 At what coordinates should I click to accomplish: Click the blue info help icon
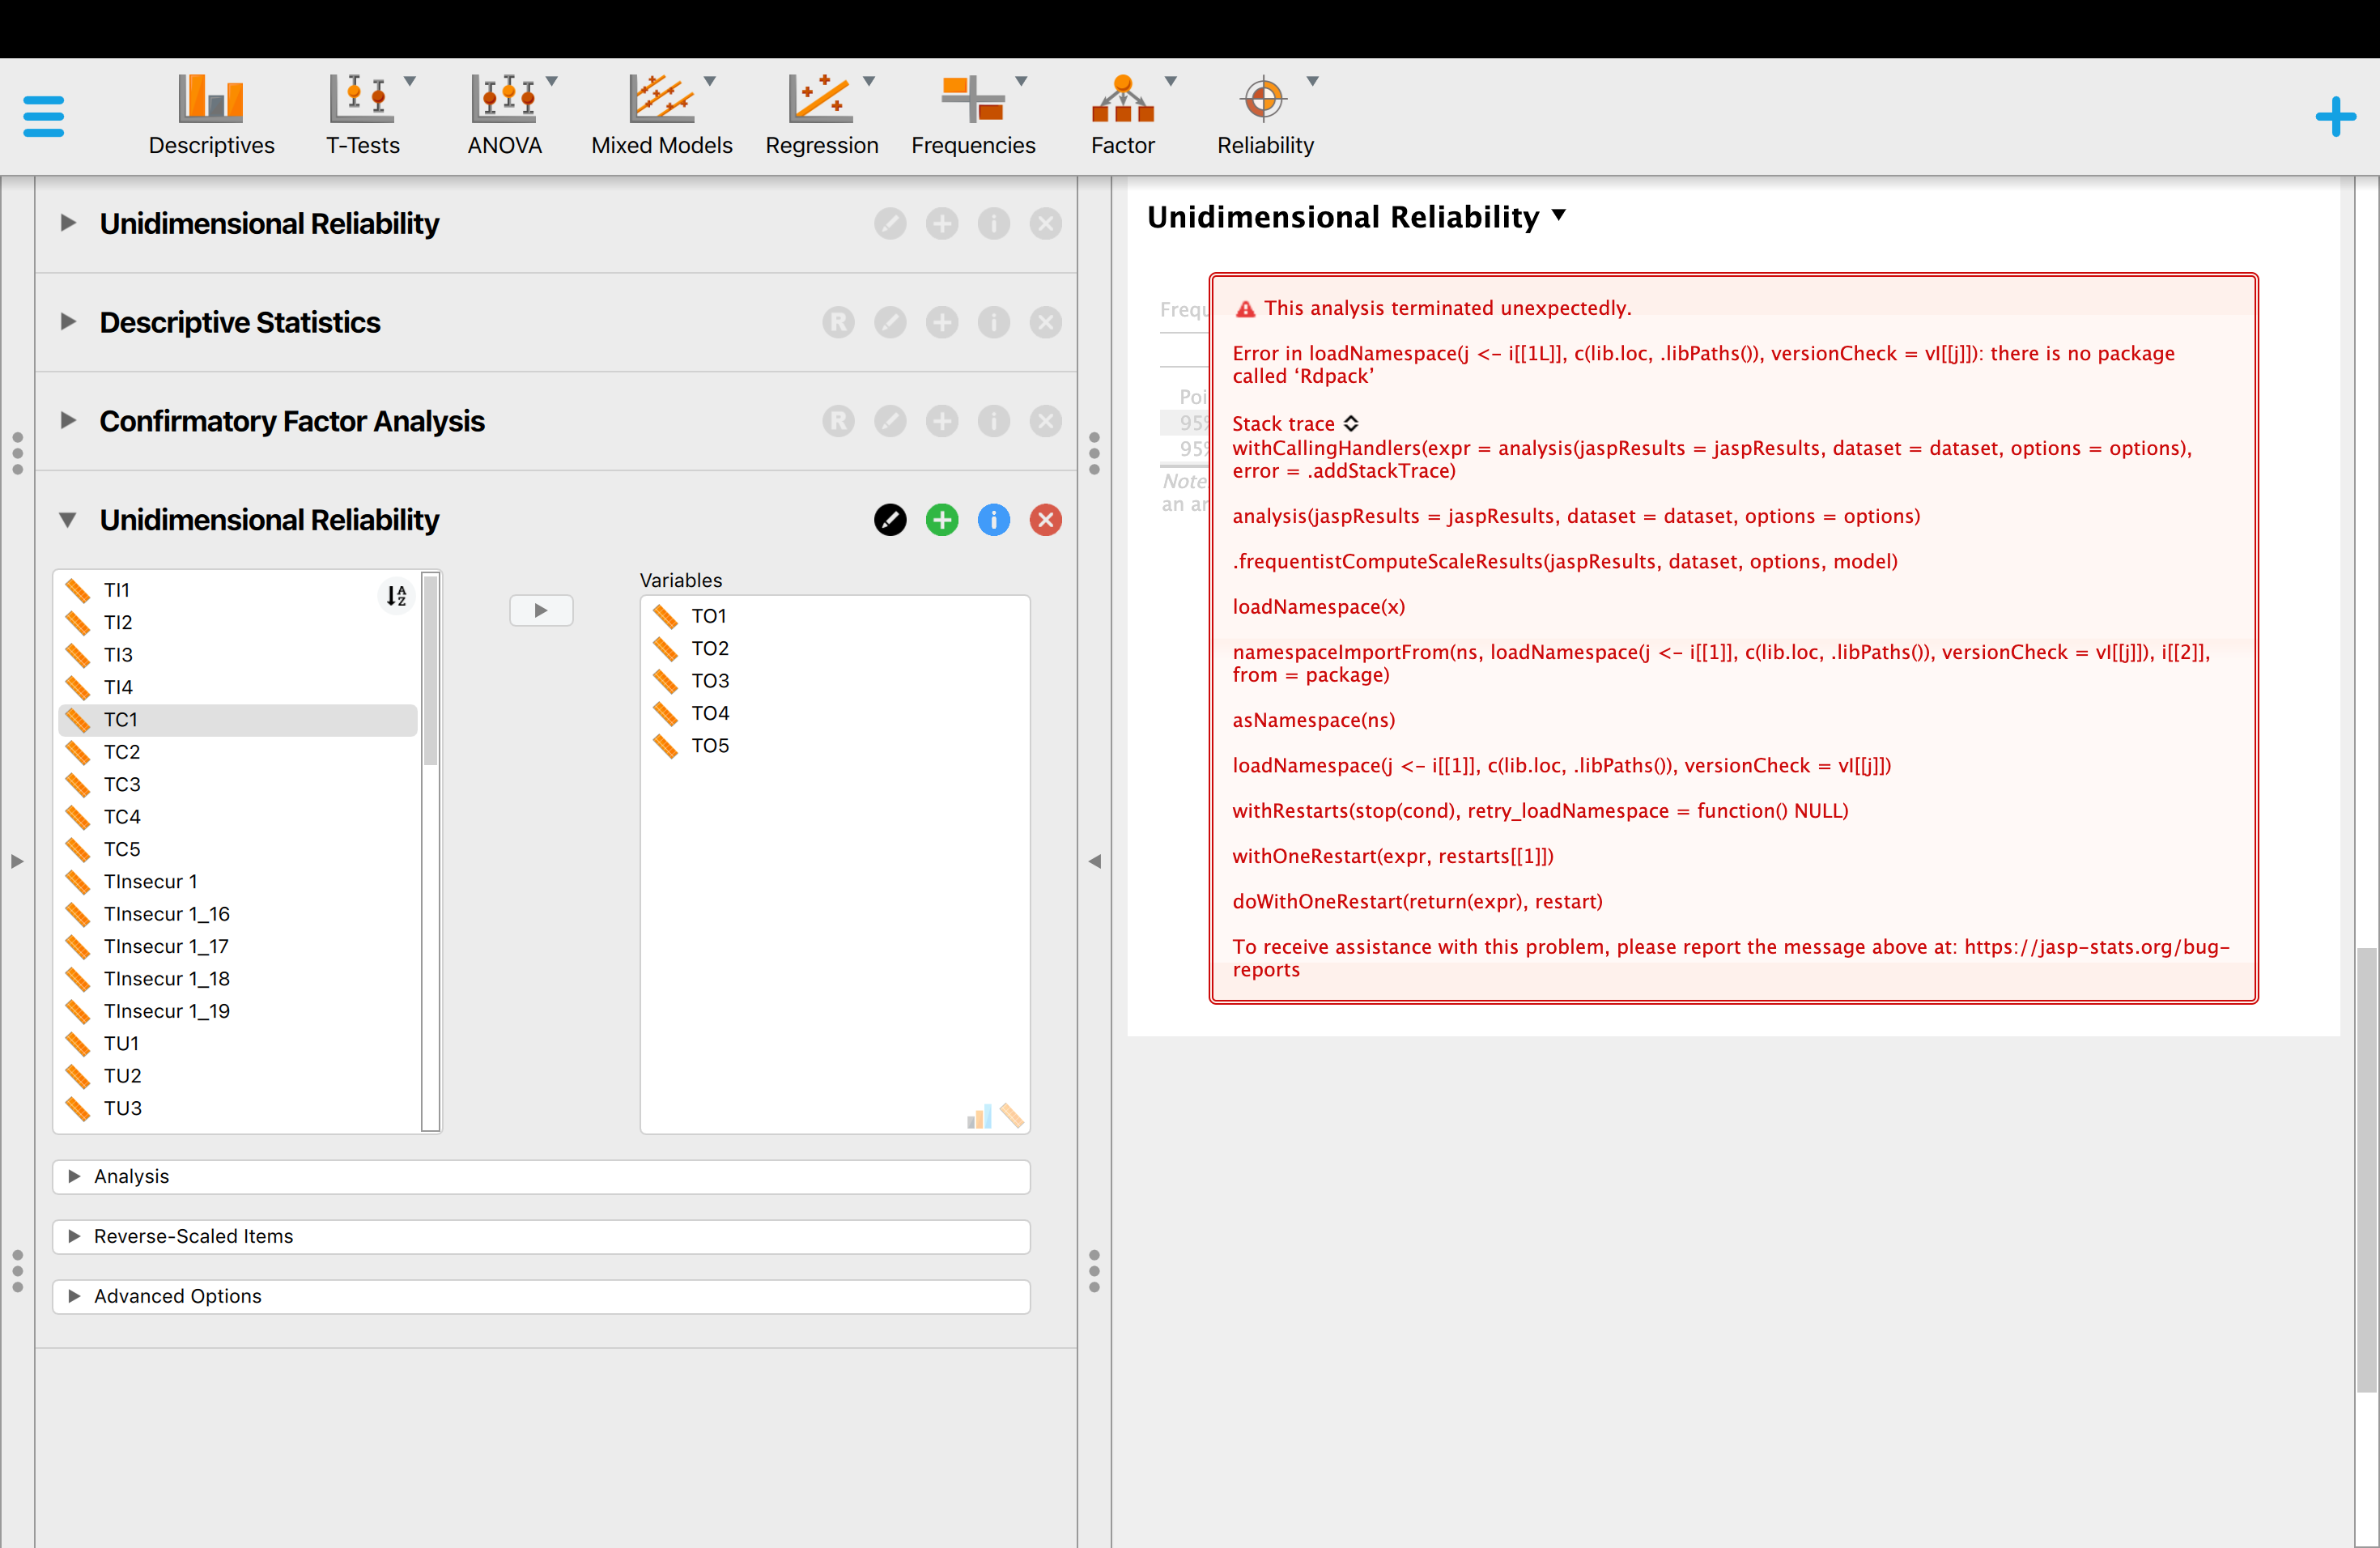(x=993, y=520)
